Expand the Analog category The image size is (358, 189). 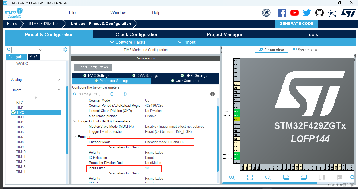coord(36,80)
